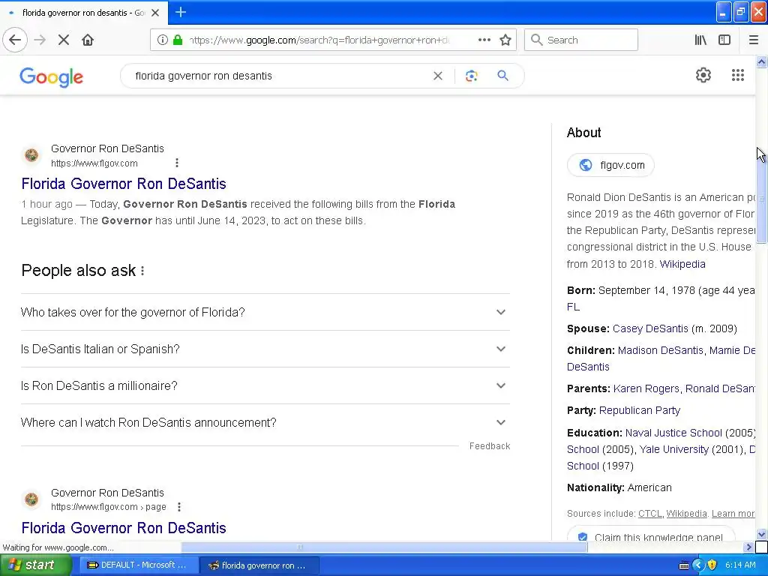Viewport: 768px width, 576px height.
Task: Click the Firefox browser search box
Action: point(581,40)
